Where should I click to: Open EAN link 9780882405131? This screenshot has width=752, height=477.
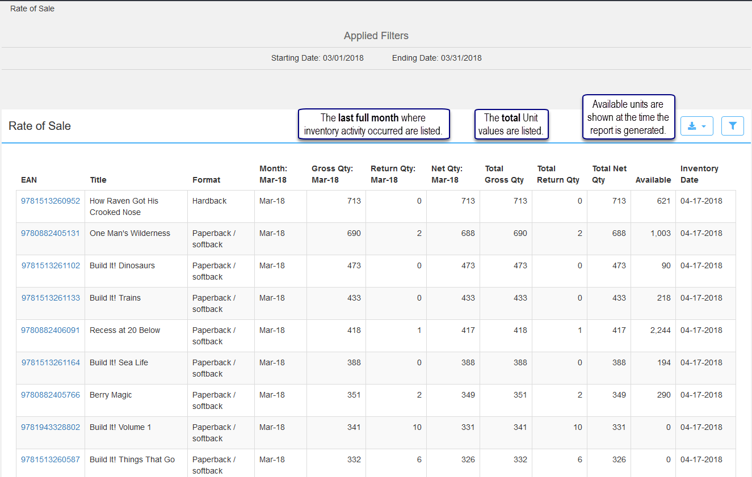(51, 233)
